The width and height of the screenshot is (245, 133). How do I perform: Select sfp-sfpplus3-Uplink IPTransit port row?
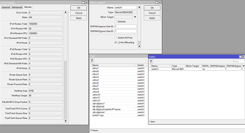point(119,110)
